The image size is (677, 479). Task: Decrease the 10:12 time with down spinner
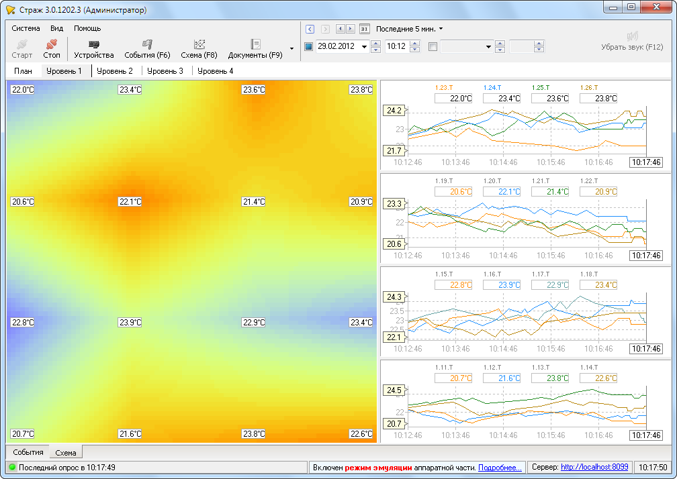click(x=414, y=50)
